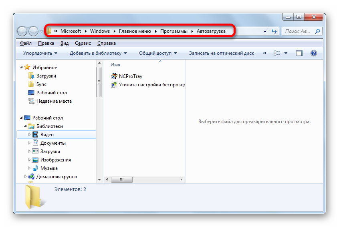Expand the Видео library tree node
Image resolution: width=339 pixels, height=227 pixels.
pyautogui.click(x=29, y=135)
